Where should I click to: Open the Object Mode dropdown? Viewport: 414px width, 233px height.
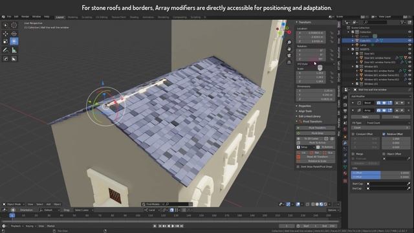14,205
